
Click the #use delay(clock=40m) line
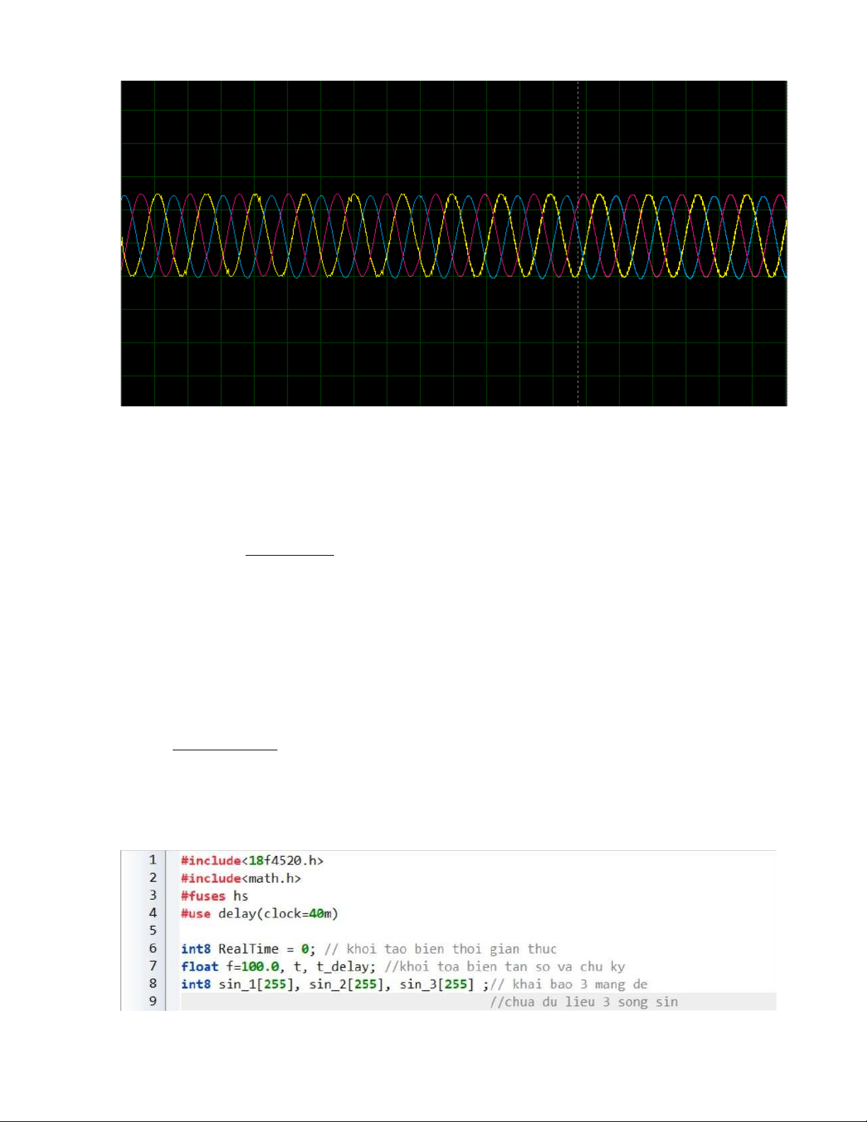pos(259,914)
